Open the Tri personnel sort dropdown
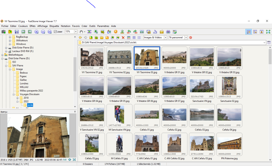Viewport: 272px width, 166px height. coord(186,38)
